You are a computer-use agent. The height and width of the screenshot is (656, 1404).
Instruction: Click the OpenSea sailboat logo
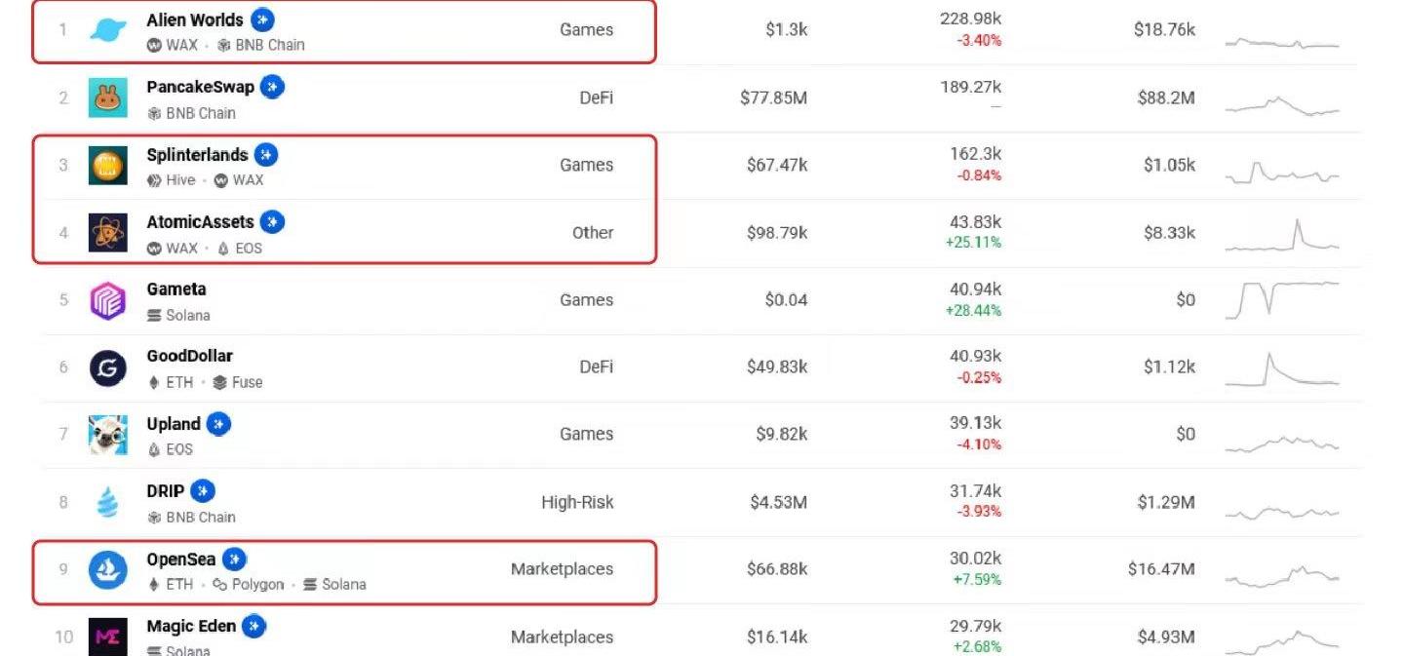click(x=107, y=569)
